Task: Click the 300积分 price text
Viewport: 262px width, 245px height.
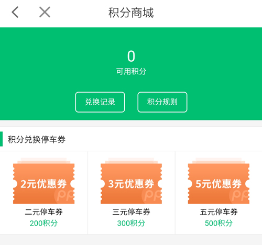Action: 131,223
